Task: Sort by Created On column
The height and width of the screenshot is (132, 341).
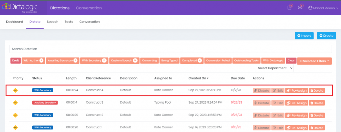Action: pos(198,78)
